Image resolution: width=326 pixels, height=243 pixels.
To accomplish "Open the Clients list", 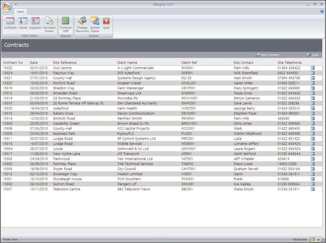I will click(23, 23).
